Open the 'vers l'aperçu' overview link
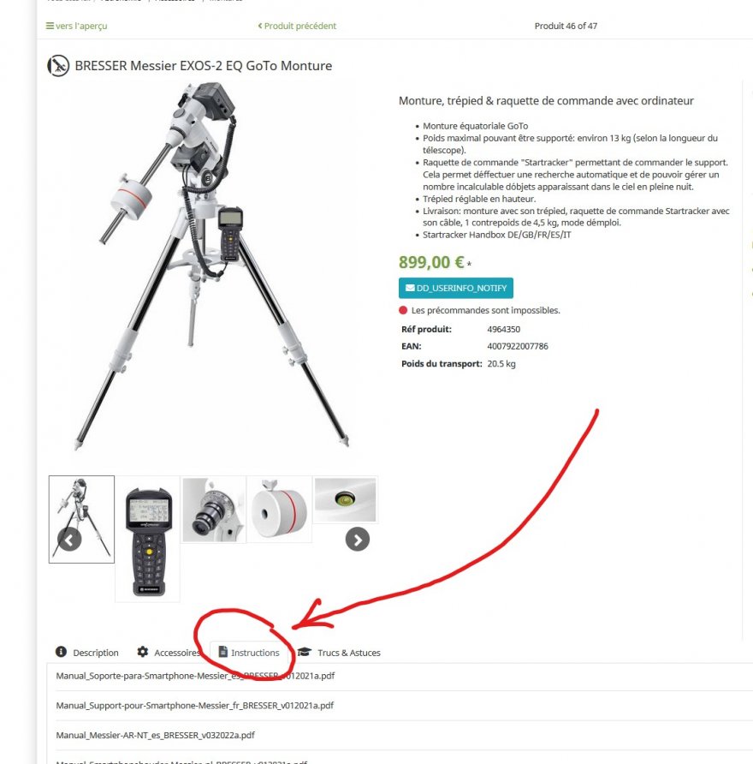 click(76, 26)
